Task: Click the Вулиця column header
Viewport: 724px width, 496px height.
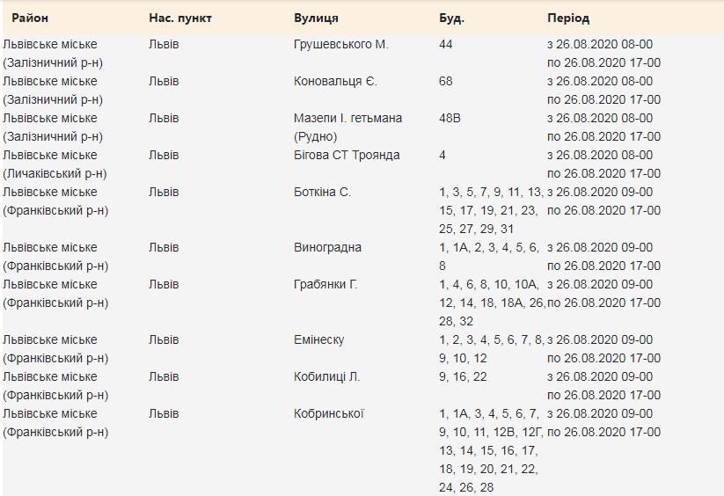Action: (316, 18)
